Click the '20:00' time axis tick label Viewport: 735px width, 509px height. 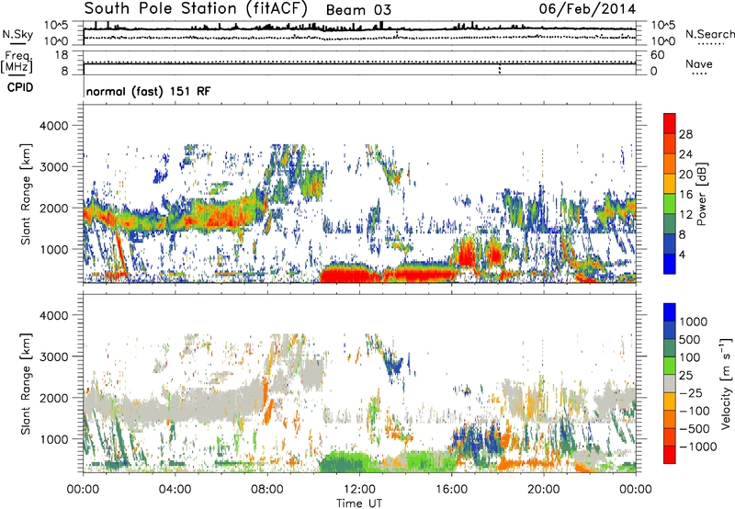coord(543,490)
